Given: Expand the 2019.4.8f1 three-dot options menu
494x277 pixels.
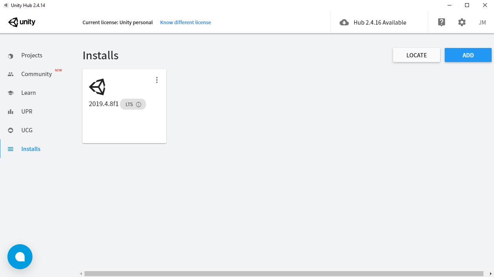Looking at the screenshot, I should [157, 80].
